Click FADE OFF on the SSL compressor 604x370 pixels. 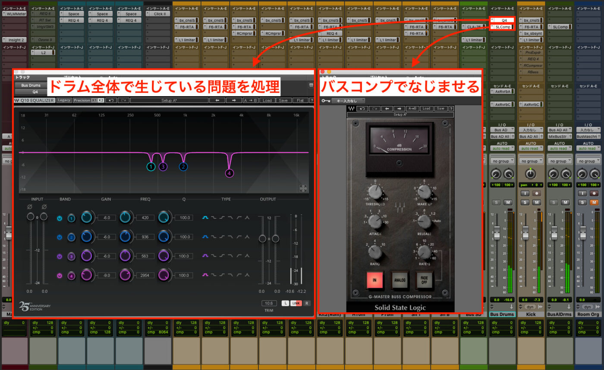pos(425,279)
